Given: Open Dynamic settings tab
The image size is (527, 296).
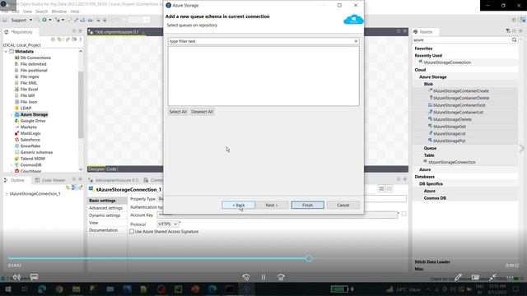Looking at the screenshot, I should pos(105,215).
